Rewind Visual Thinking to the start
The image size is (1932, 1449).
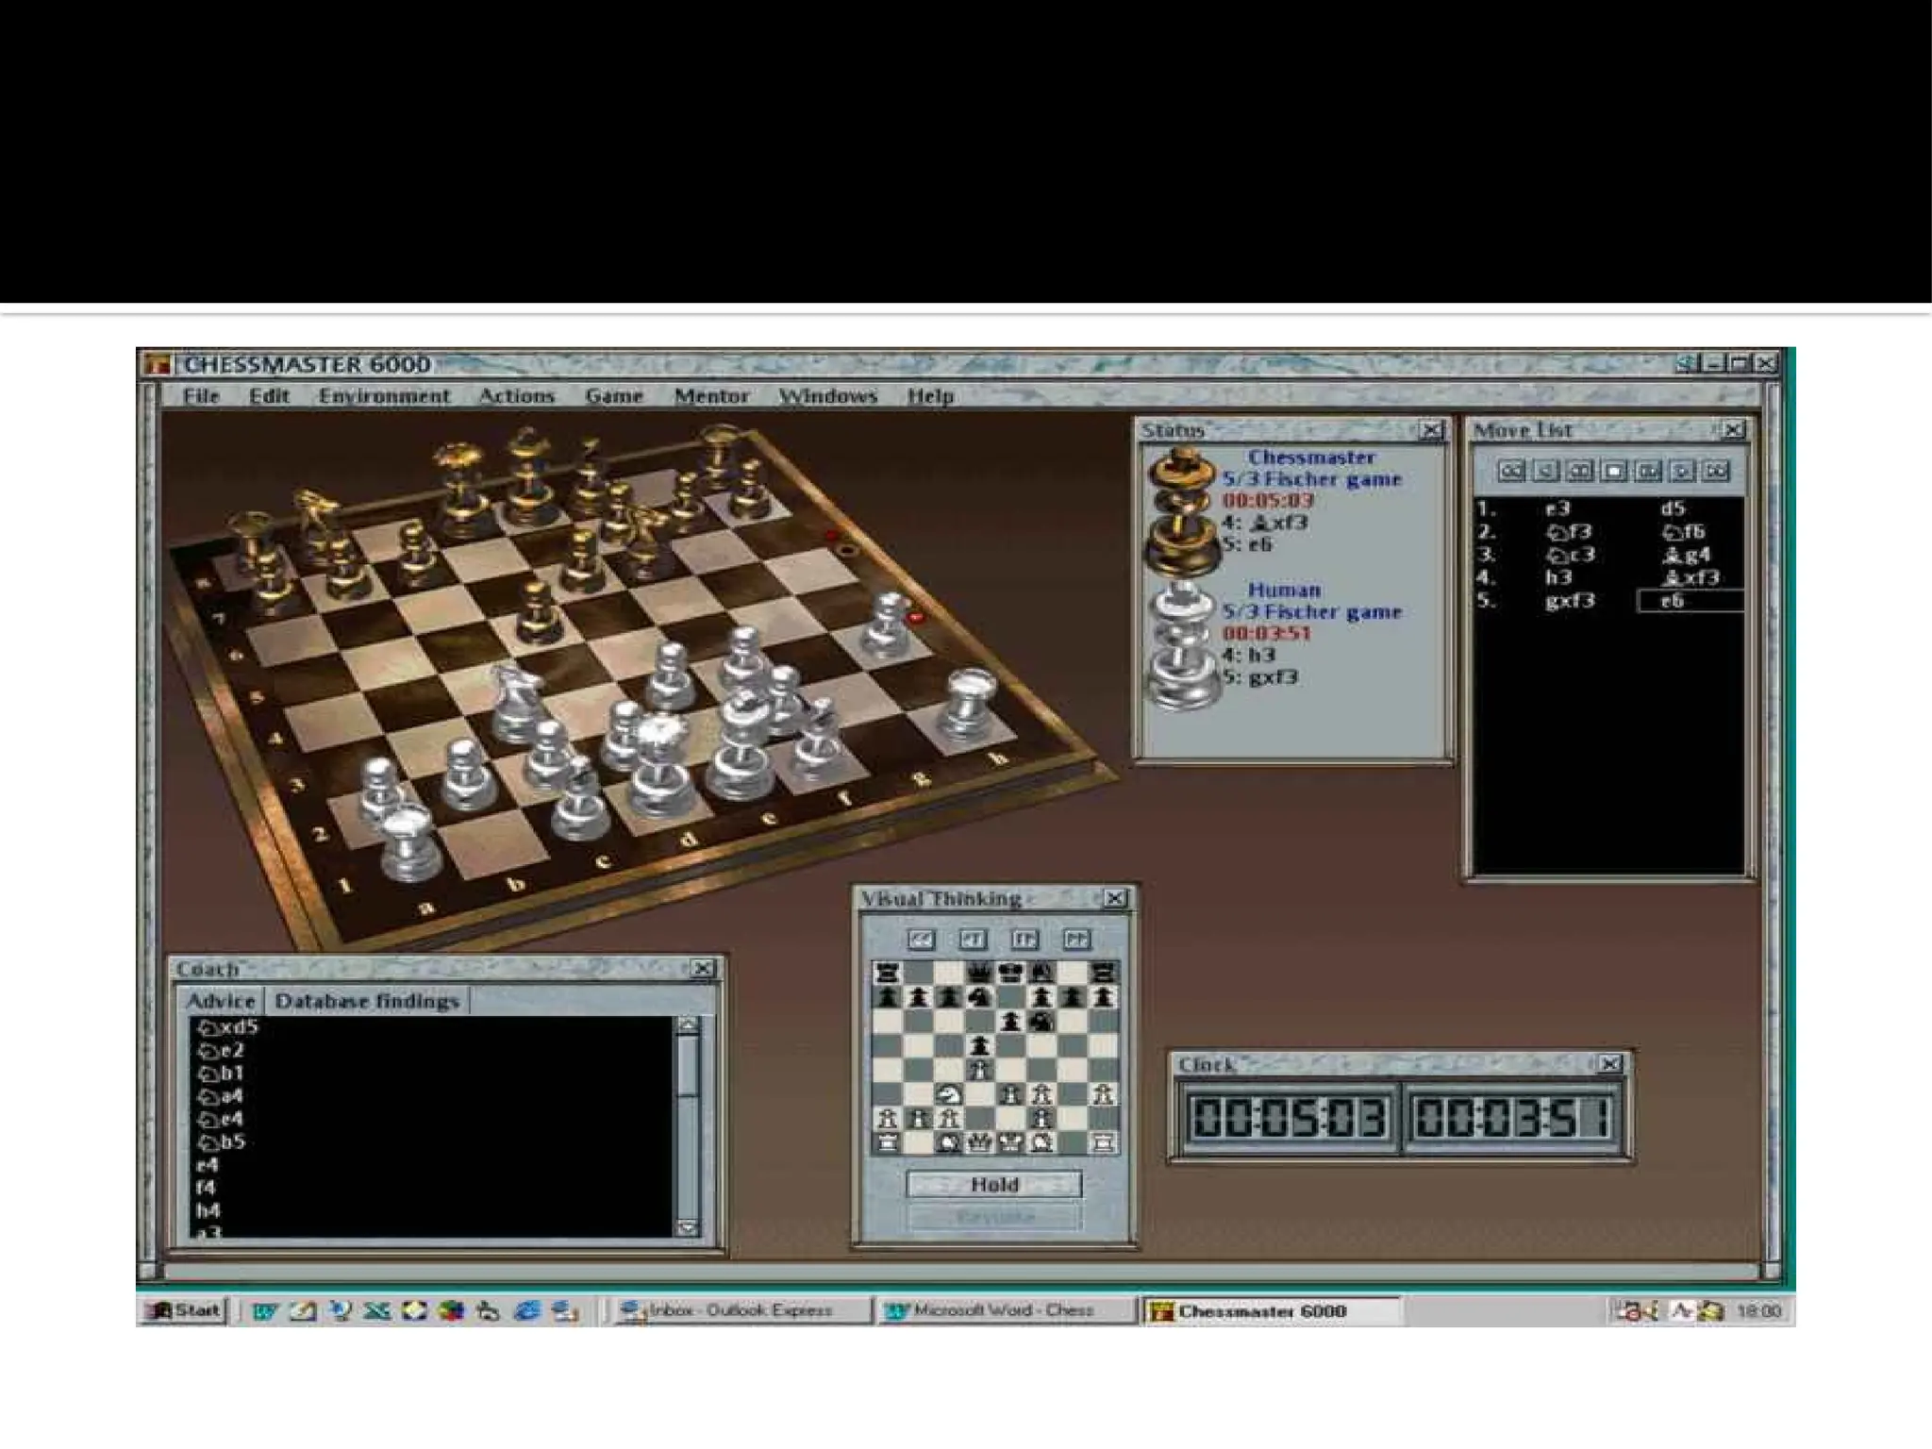tap(921, 939)
